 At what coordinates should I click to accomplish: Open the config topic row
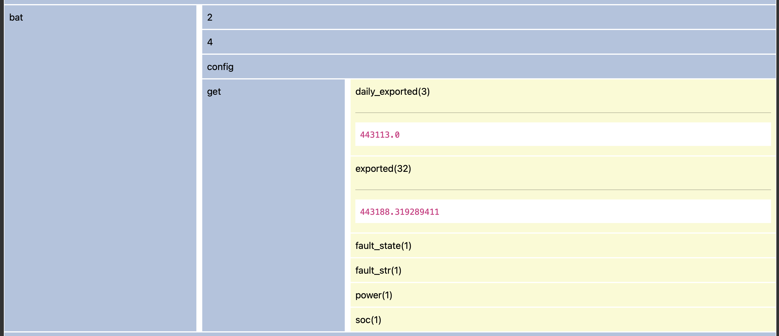pos(220,67)
